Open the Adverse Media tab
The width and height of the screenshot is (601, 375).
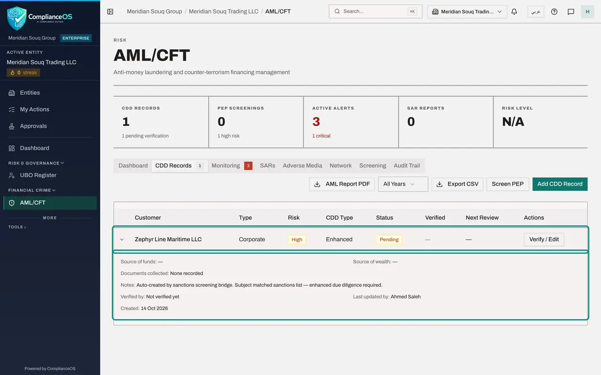coord(302,165)
